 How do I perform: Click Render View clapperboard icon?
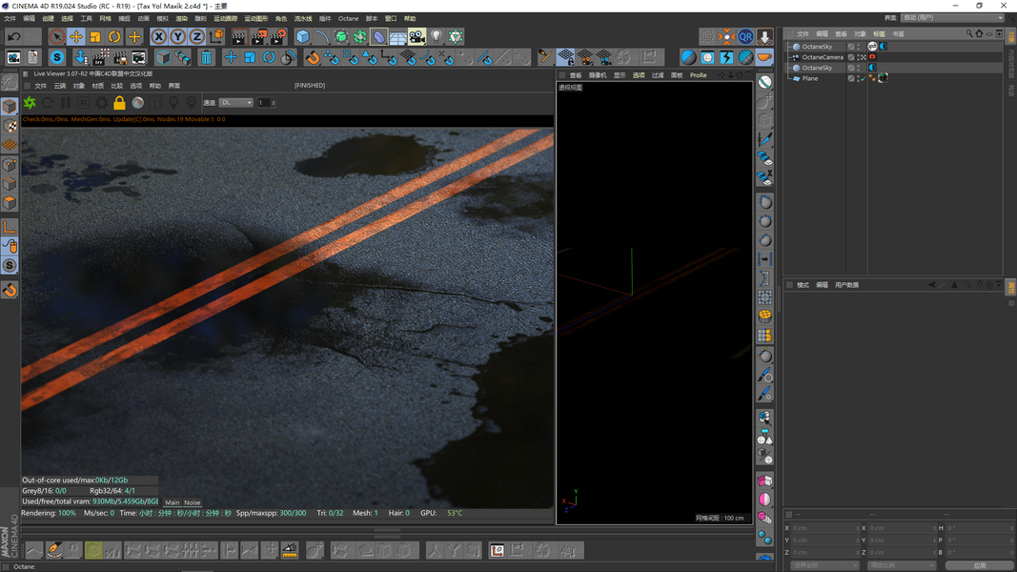click(x=238, y=37)
